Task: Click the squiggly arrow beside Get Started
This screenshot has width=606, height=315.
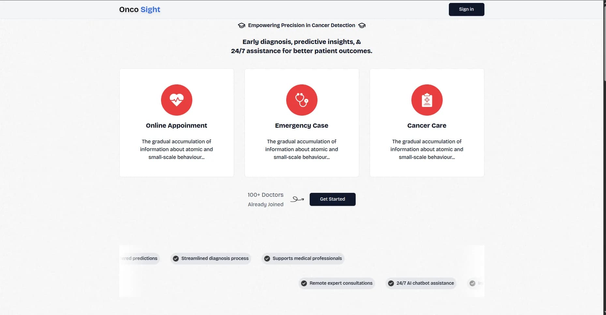Action: (297, 199)
